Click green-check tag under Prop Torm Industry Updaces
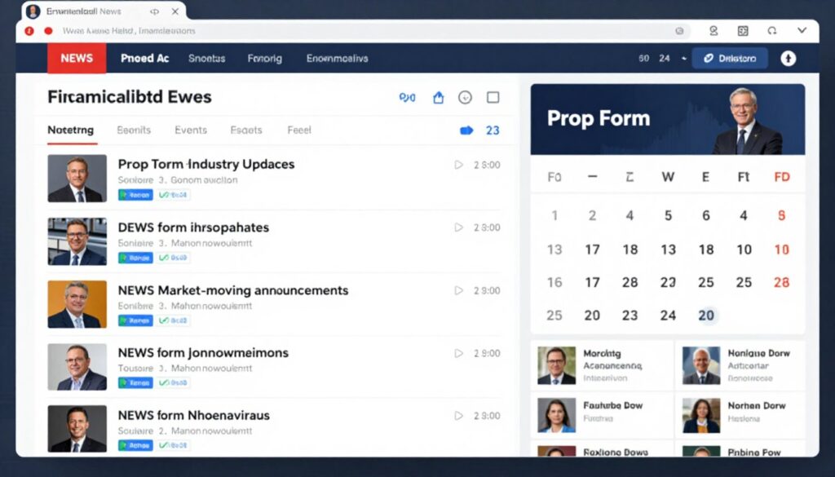 173,195
